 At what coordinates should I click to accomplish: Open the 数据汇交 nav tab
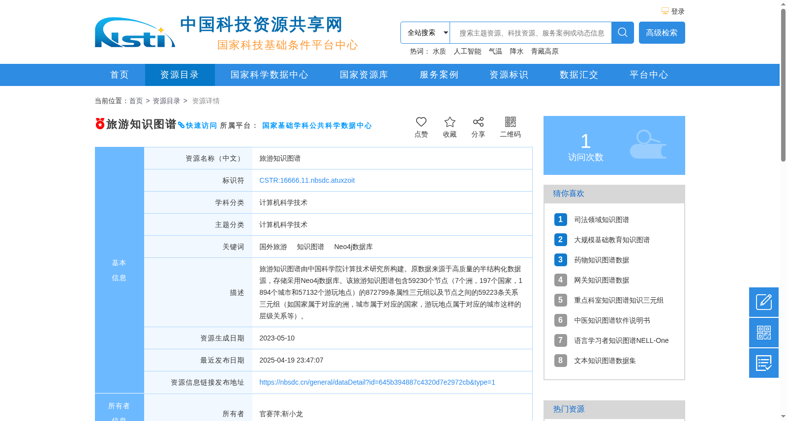pos(578,75)
